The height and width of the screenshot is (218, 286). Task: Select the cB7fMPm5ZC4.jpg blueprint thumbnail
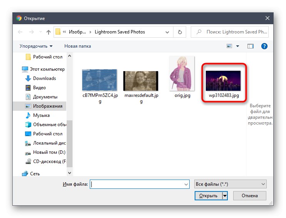[x=99, y=80]
